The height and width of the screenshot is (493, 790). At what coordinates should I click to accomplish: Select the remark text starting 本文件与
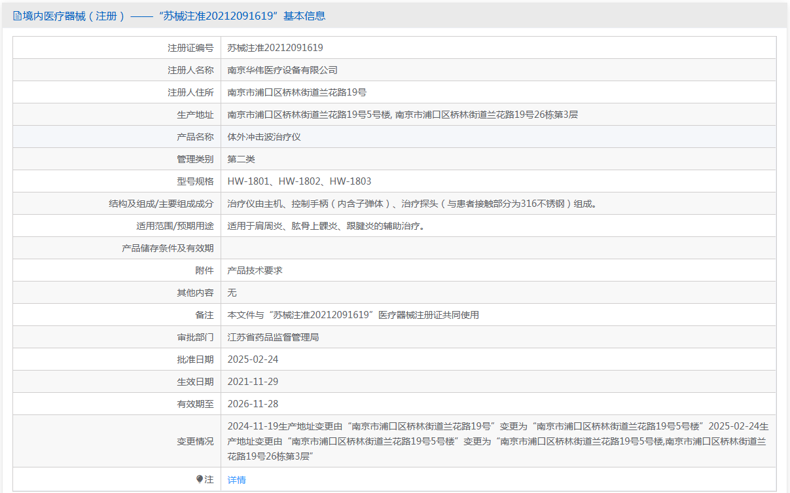[353, 315]
